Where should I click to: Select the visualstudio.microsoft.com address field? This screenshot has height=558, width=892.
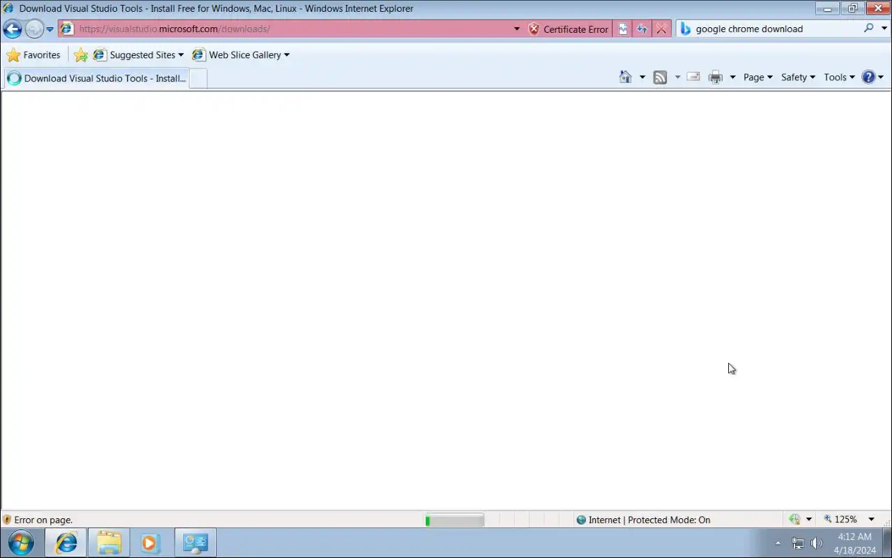(x=293, y=29)
